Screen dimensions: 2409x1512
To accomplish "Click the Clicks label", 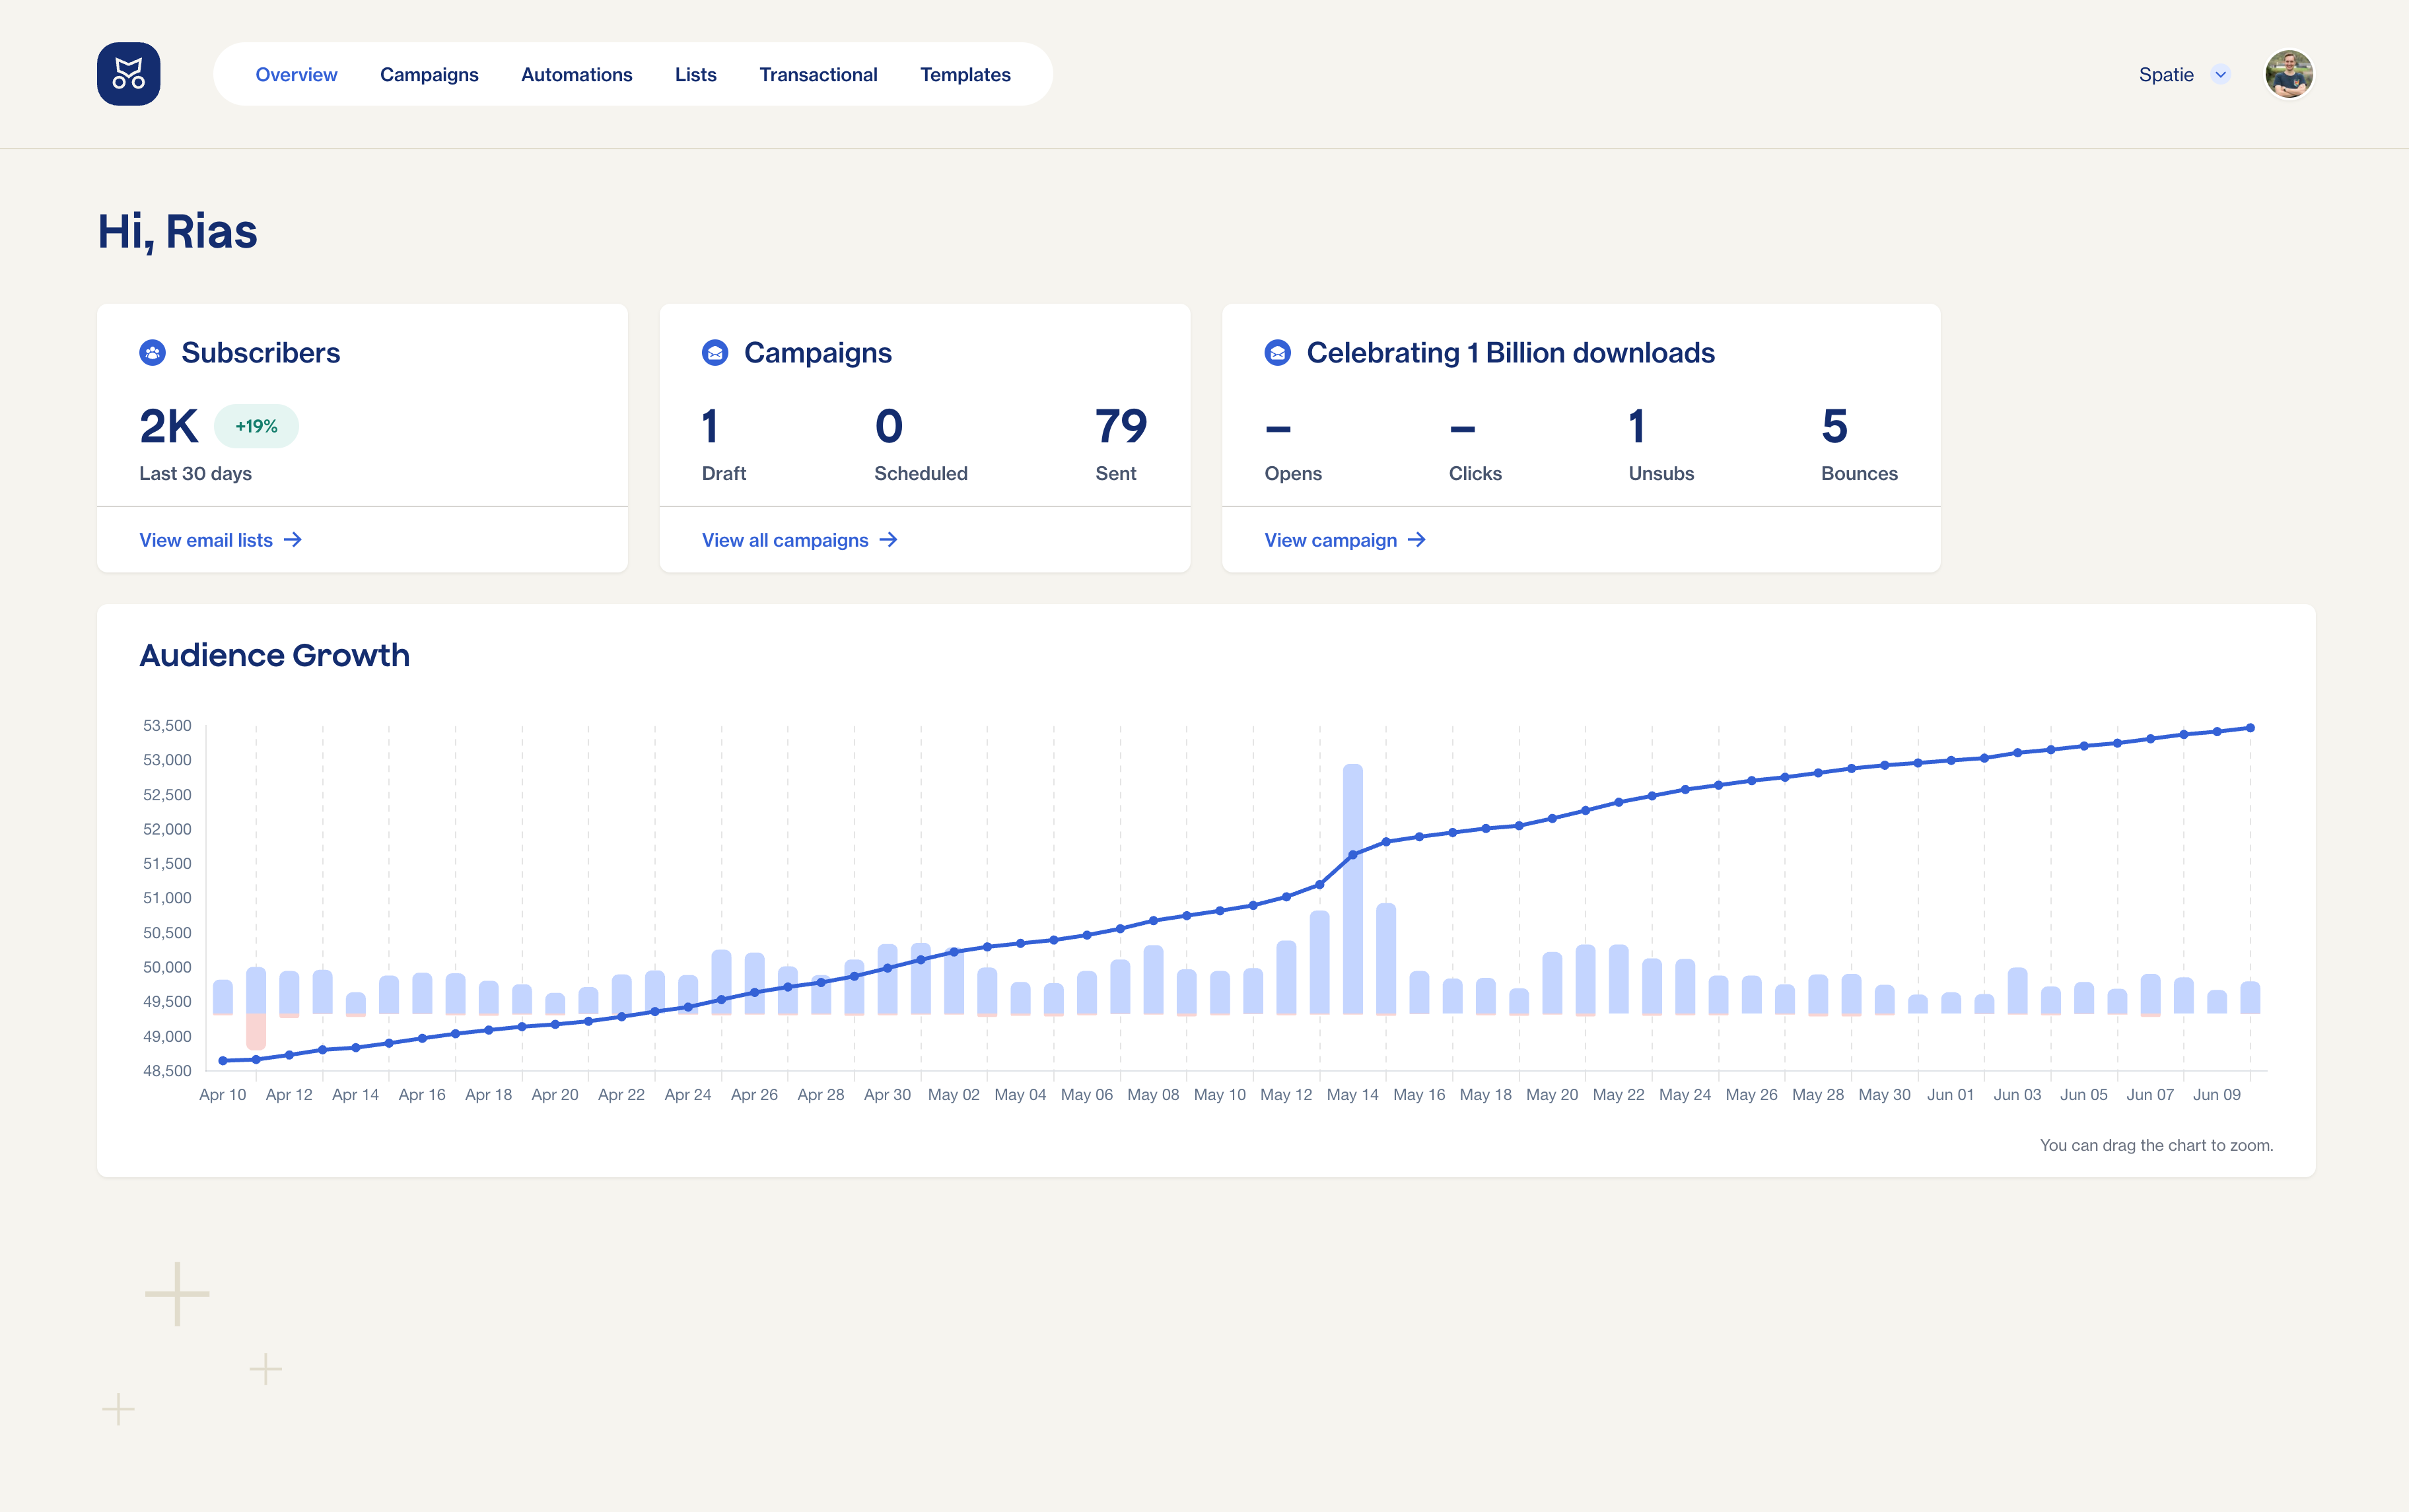I will coord(1475,474).
